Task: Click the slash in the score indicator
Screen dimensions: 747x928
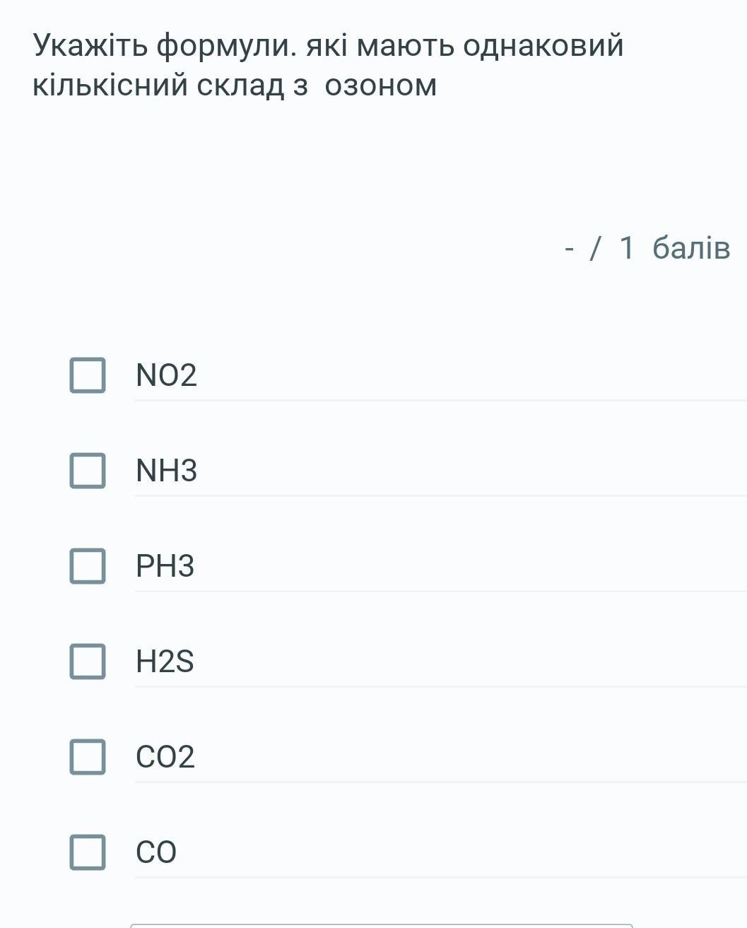Action: tap(595, 248)
